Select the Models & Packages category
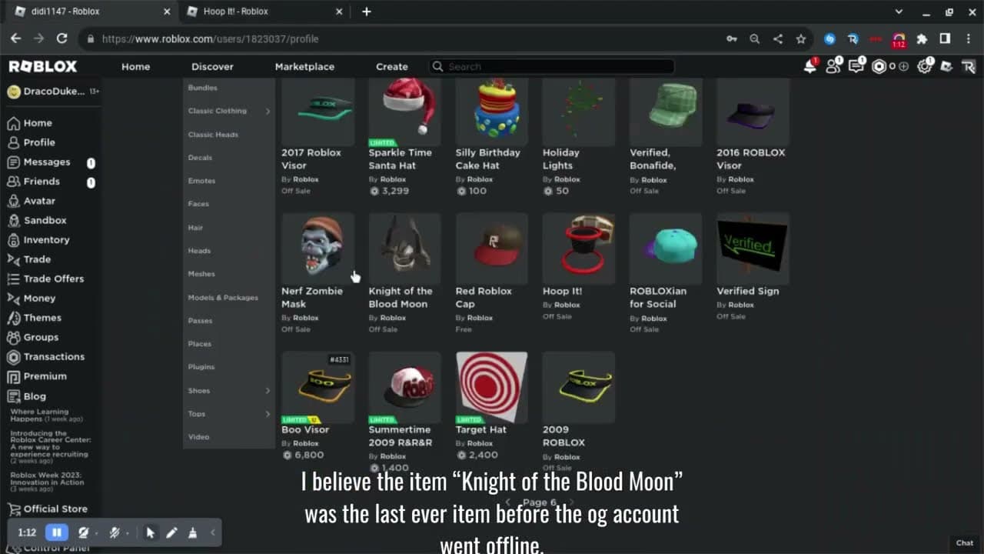The width and height of the screenshot is (984, 554). point(223,298)
